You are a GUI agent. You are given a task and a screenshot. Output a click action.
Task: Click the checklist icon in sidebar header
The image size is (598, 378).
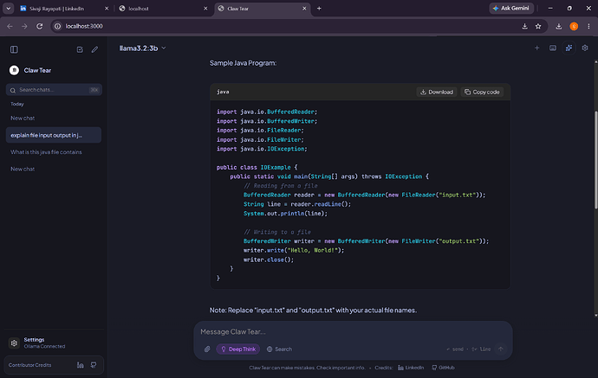click(x=80, y=49)
